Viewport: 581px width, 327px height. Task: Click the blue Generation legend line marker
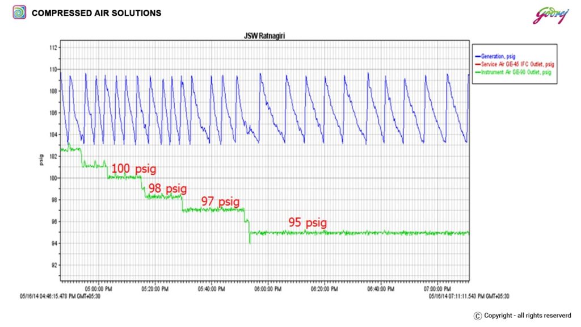[477, 57]
